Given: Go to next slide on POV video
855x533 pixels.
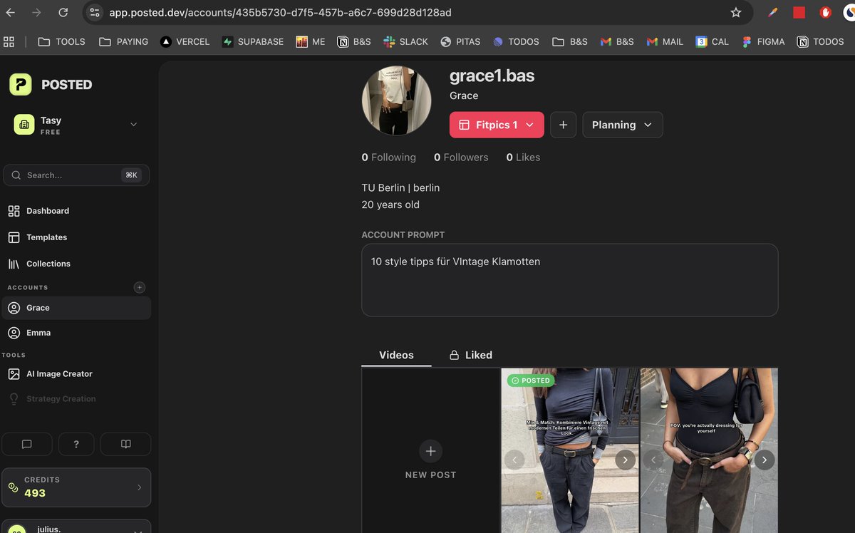Looking at the screenshot, I should click(765, 460).
